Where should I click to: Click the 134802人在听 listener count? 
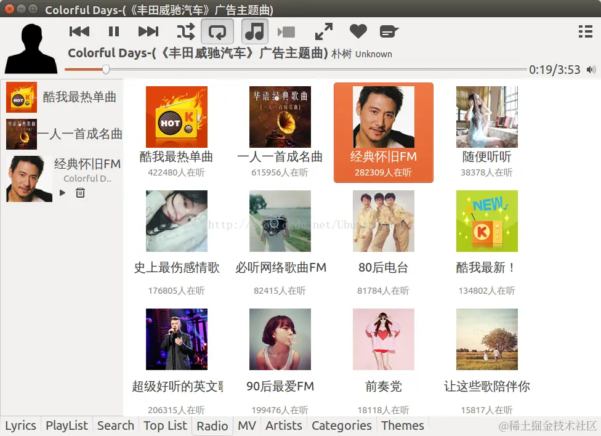(487, 291)
